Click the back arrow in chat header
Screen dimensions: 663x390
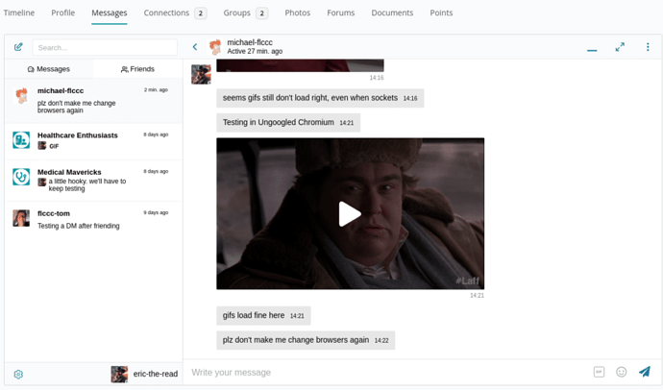coord(195,47)
